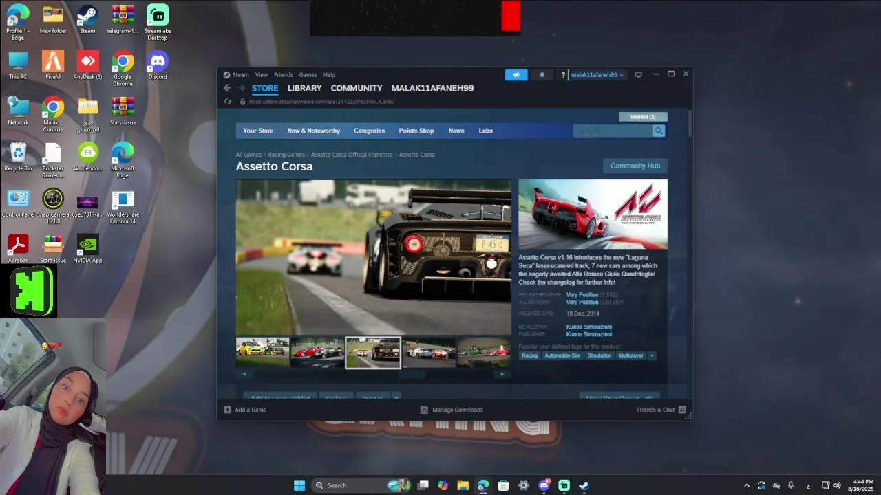Select the Racing tag
The height and width of the screenshot is (495, 881).
point(529,355)
